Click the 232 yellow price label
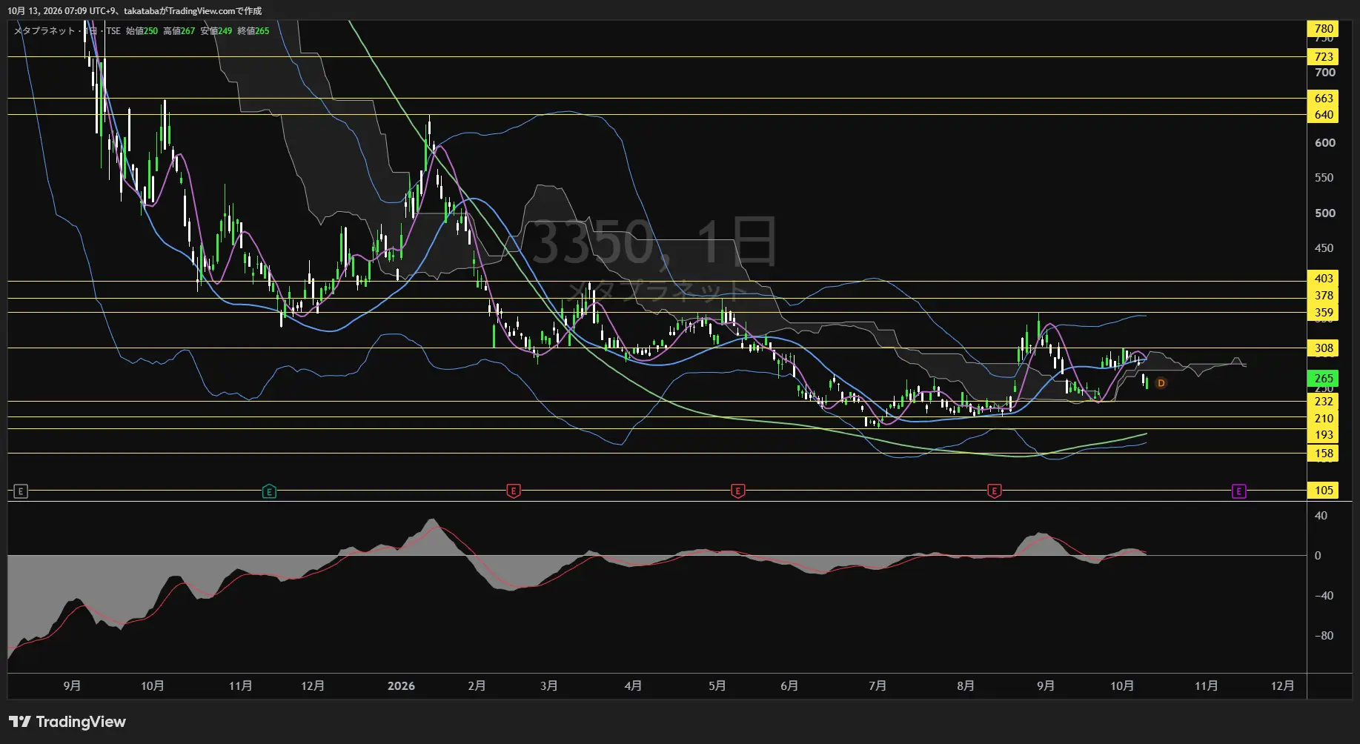Screen dimensions: 1360x744 [x=1323, y=402]
